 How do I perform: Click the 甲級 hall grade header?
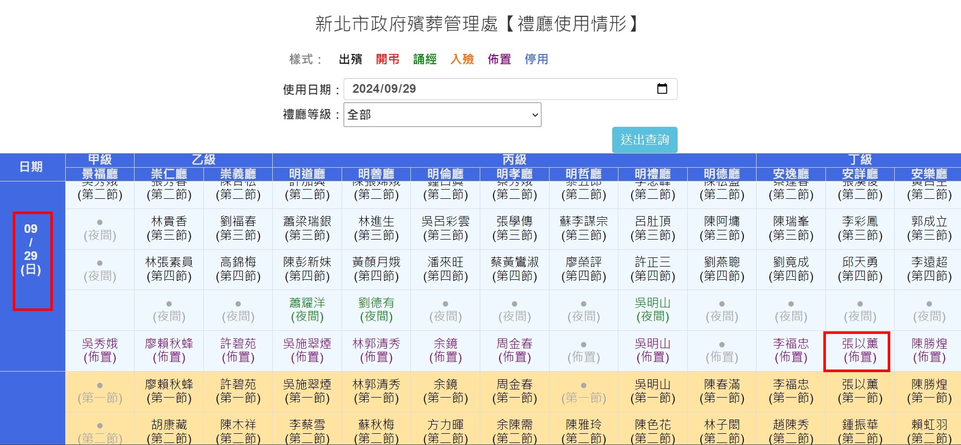pyautogui.click(x=100, y=160)
